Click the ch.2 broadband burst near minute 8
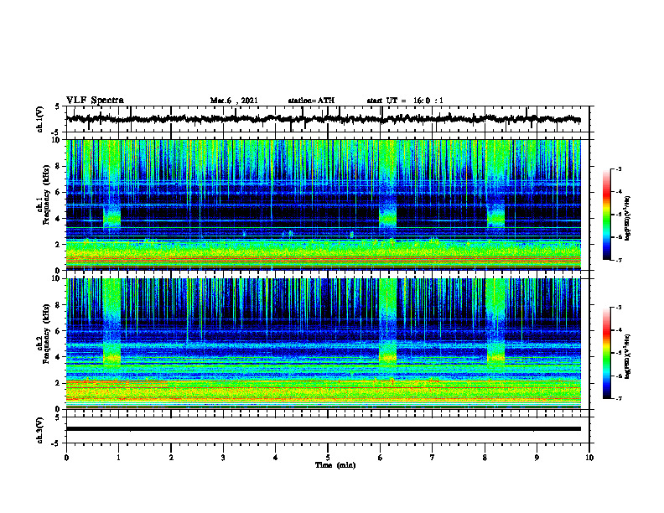This screenshot has width=664, height=513. tap(495, 322)
